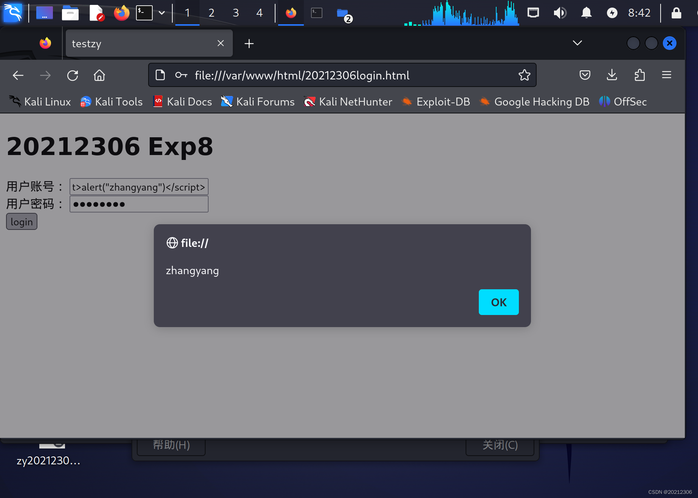
Task: Open the Kali Tools bookmark
Action: (x=111, y=101)
